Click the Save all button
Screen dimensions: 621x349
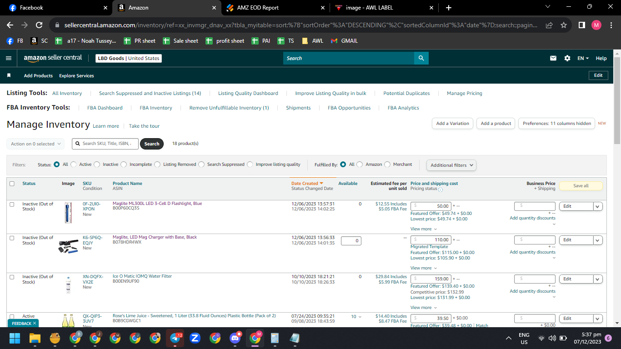581,186
